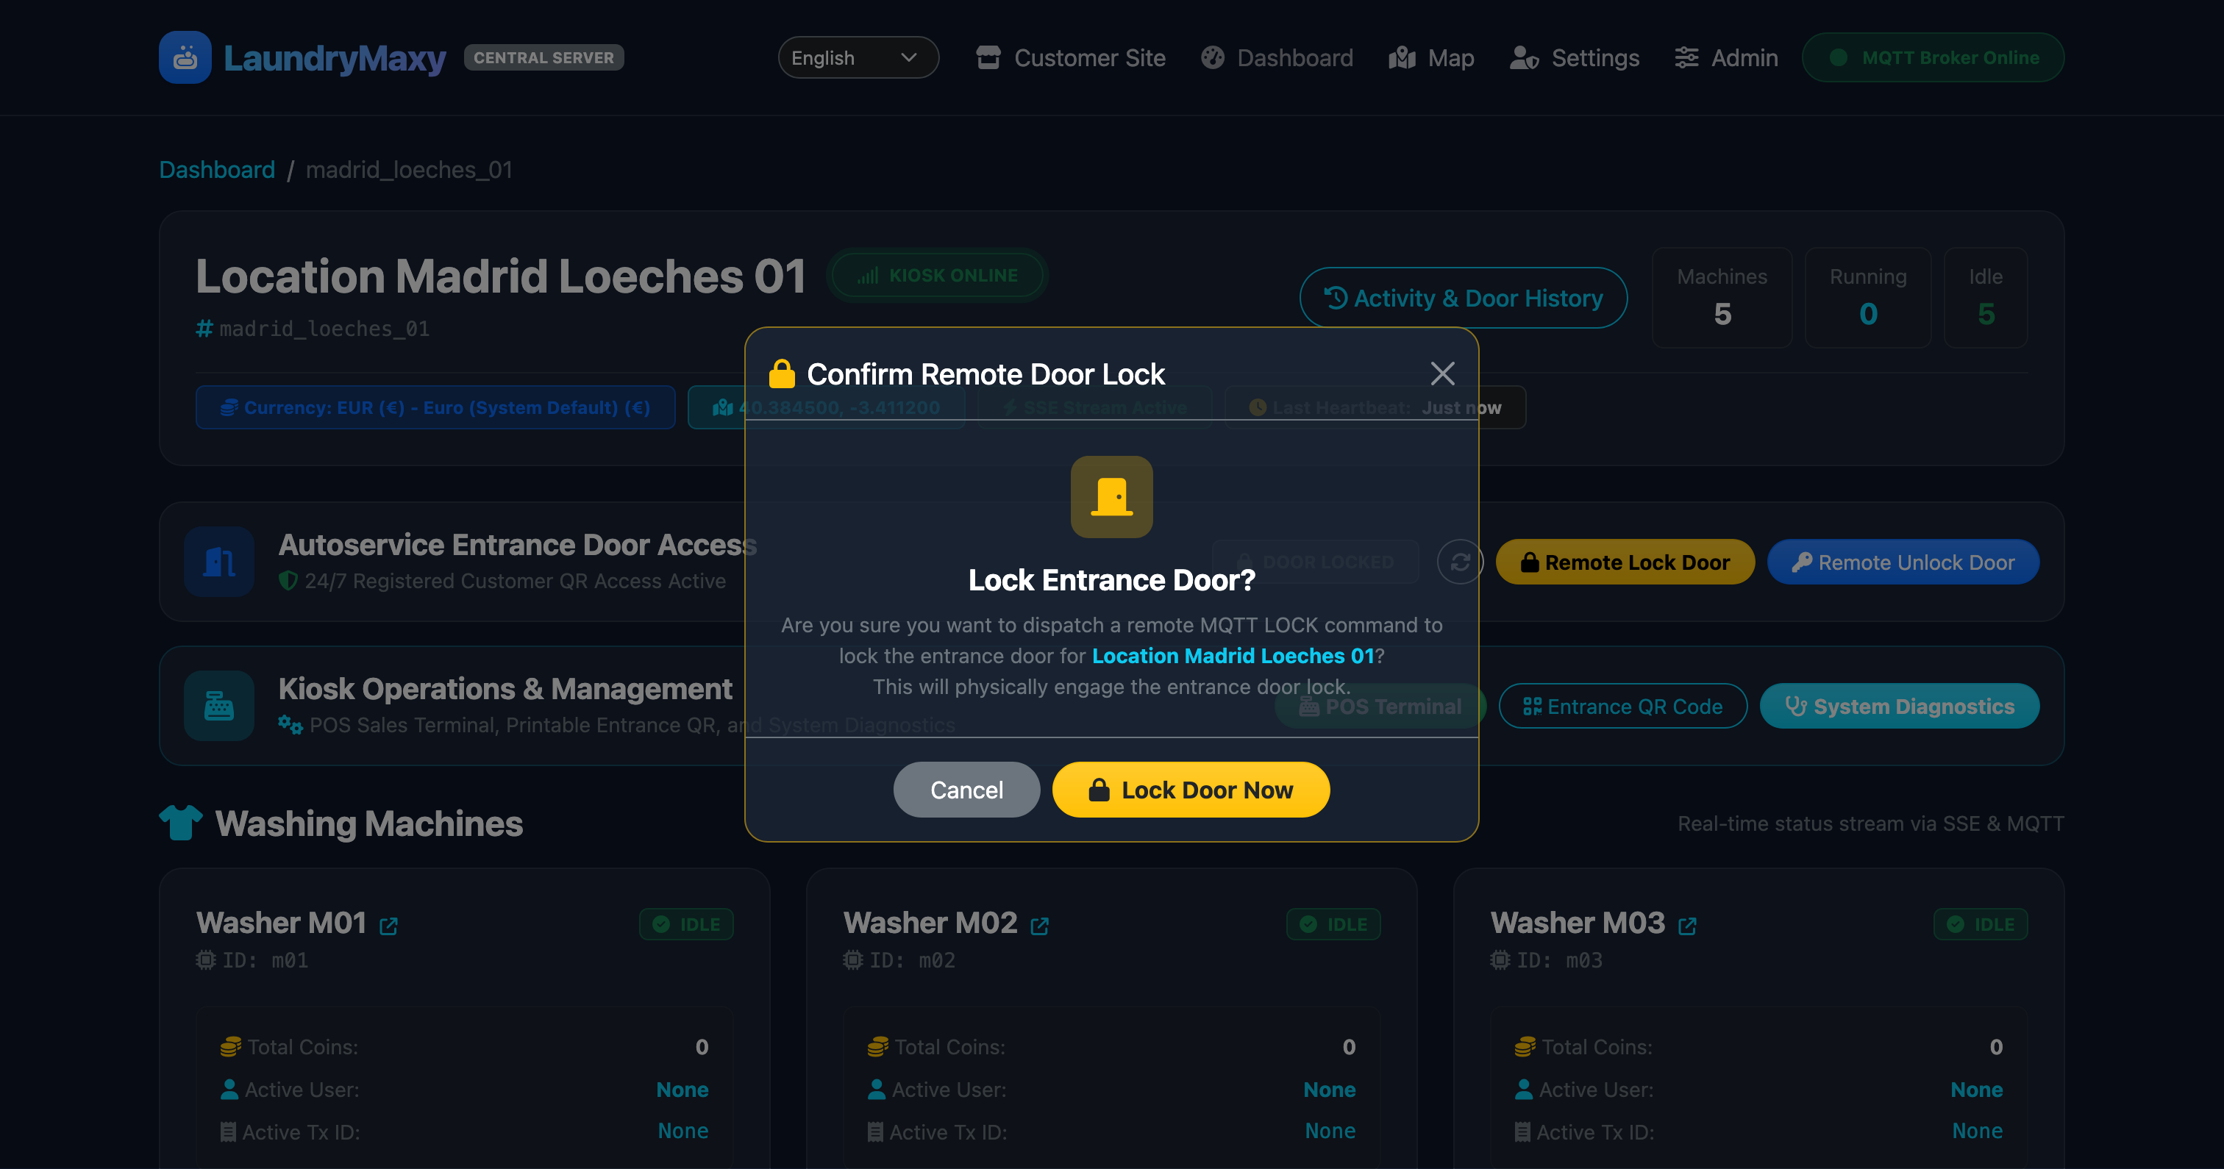The width and height of the screenshot is (2224, 1169).
Task: Click the Currency EUR Euro badge
Action: click(436, 407)
